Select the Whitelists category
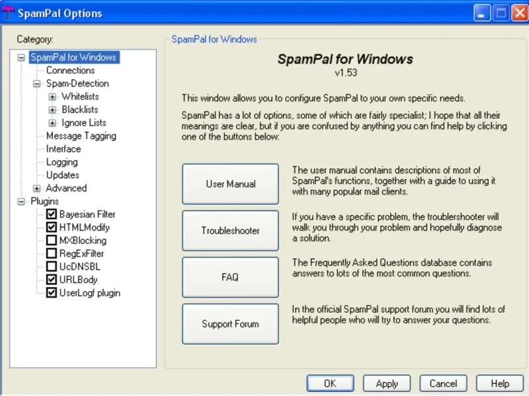The image size is (529, 396). 80,96
